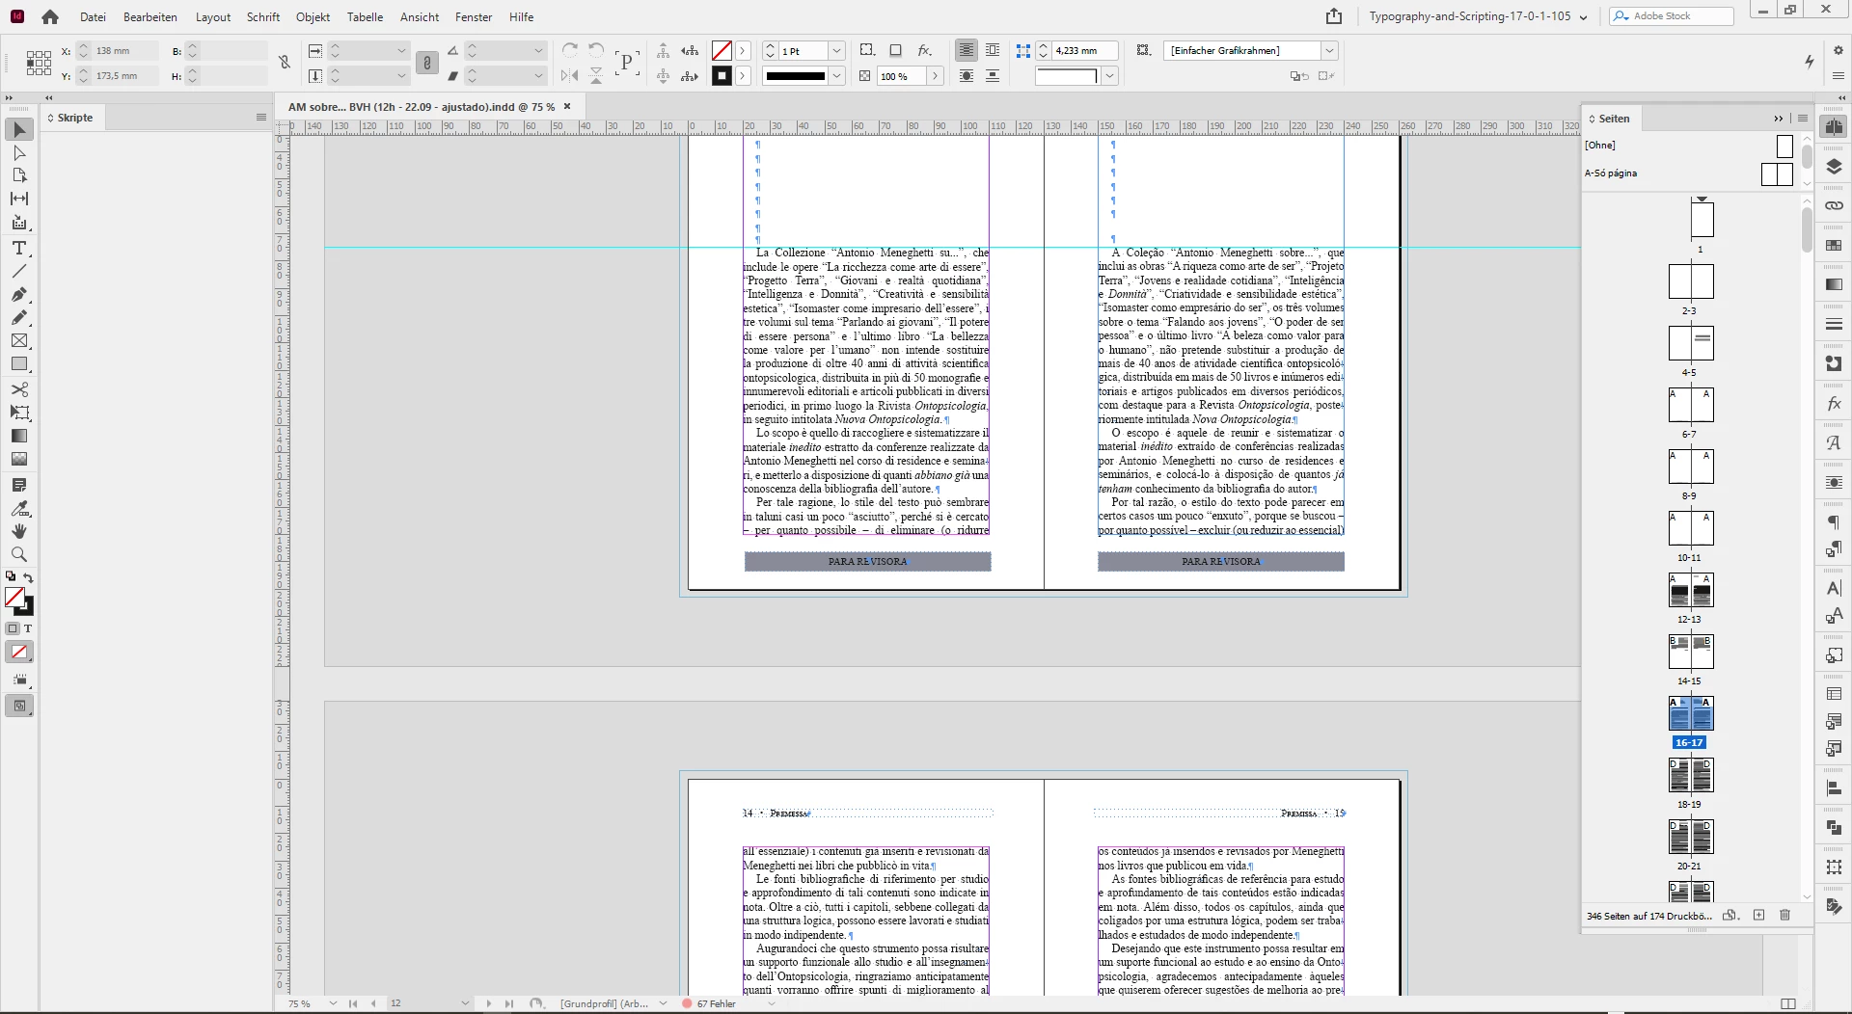This screenshot has width=1852, height=1014.
Task: Click the 67 Fehler preflight status
Action: pos(715,1003)
